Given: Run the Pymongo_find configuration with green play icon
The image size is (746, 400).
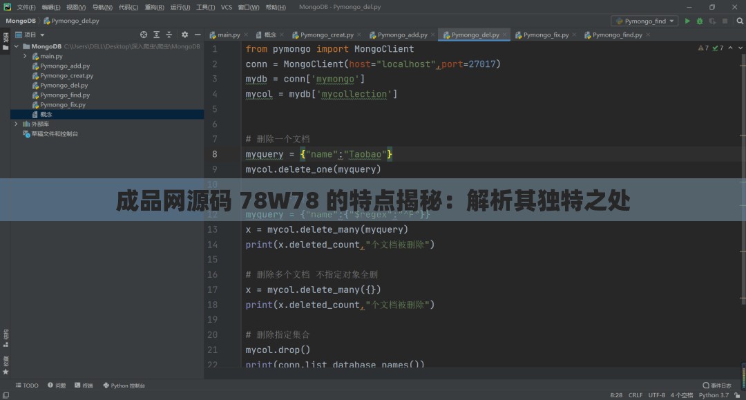Looking at the screenshot, I should point(687,21).
